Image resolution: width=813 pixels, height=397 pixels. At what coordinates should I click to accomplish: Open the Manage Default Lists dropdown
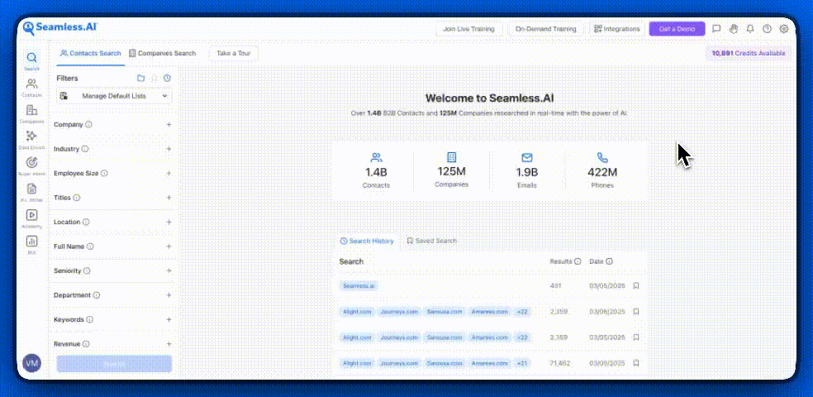point(114,96)
